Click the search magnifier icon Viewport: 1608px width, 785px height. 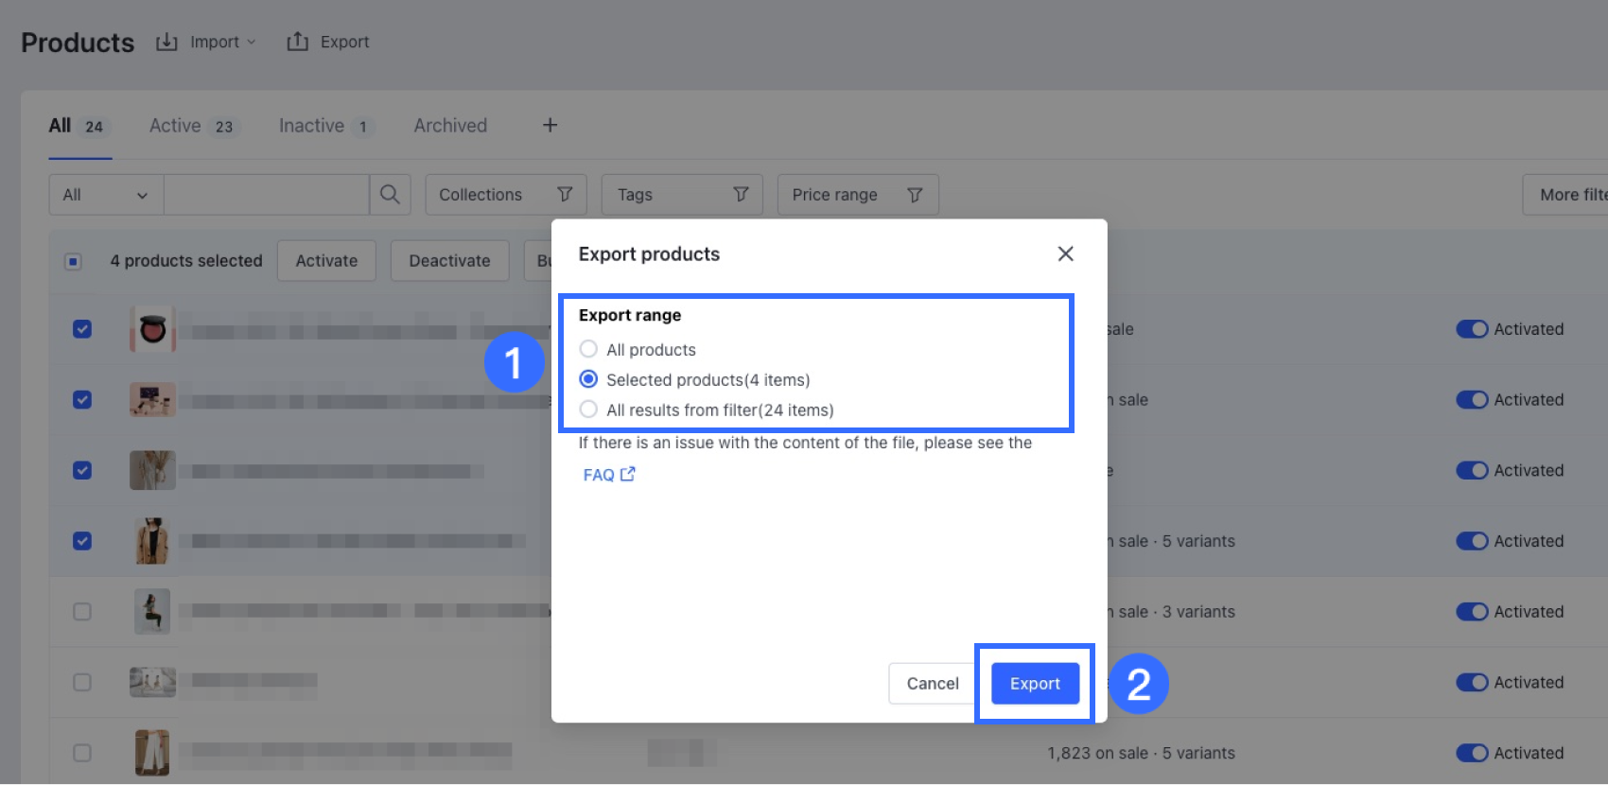(390, 195)
